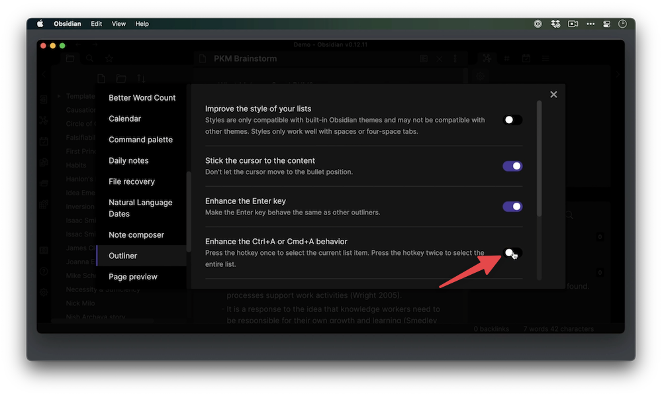Click the 1Password menu bar icon

pos(538,24)
